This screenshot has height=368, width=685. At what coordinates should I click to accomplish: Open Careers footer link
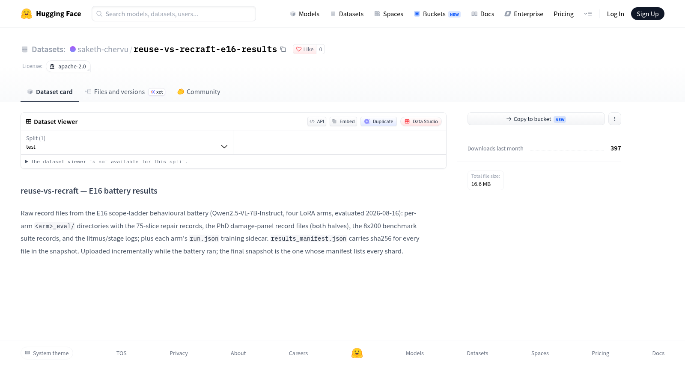coord(298,353)
